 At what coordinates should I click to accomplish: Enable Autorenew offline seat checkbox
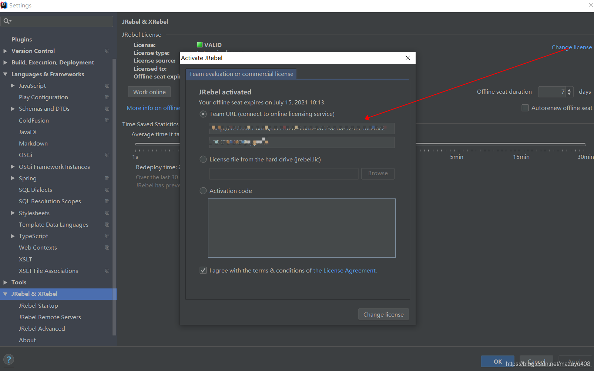[525, 108]
